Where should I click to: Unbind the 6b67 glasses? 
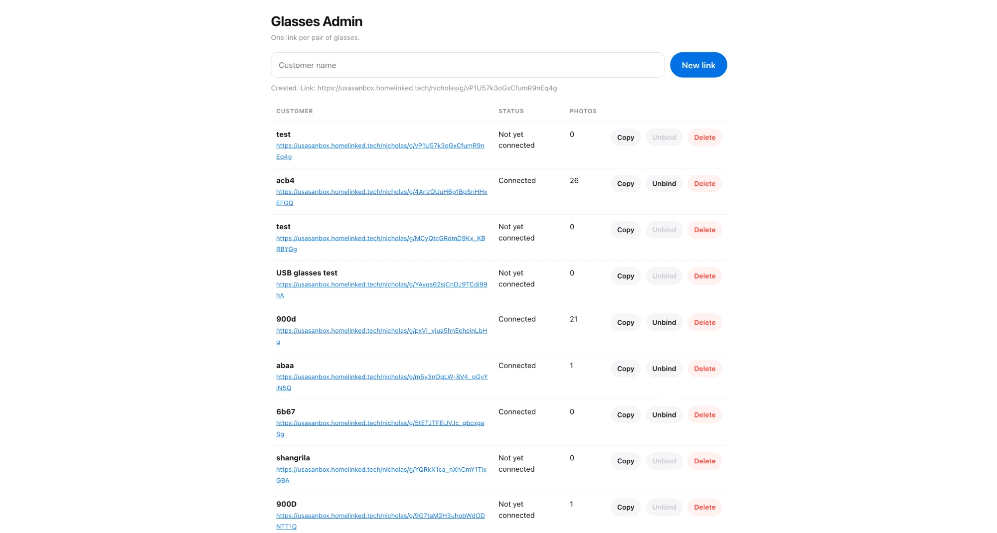click(664, 415)
